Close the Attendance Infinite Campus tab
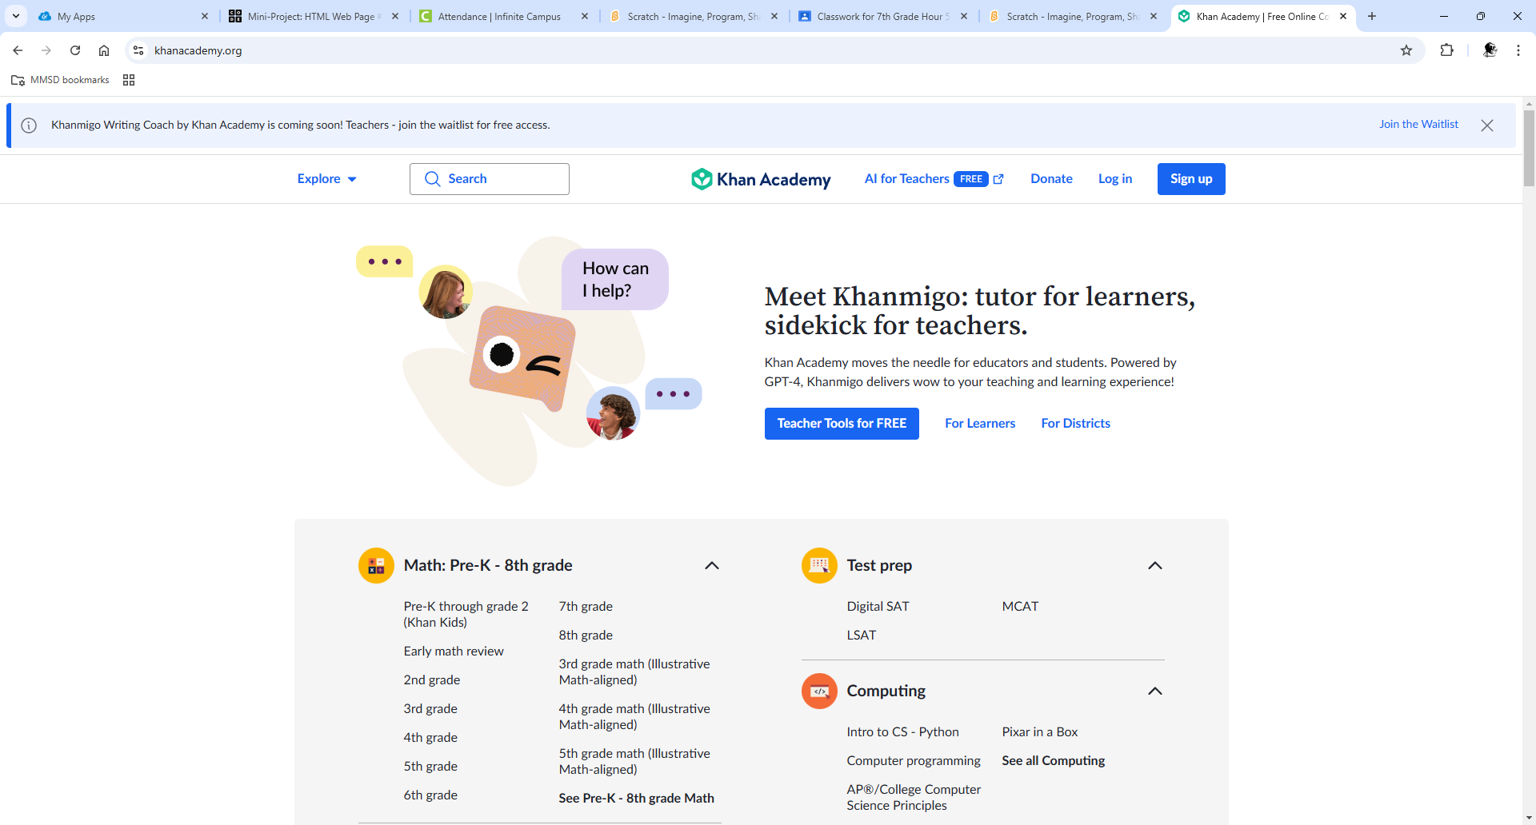The width and height of the screenshot is (1536, 825). (x=585, y=16)
